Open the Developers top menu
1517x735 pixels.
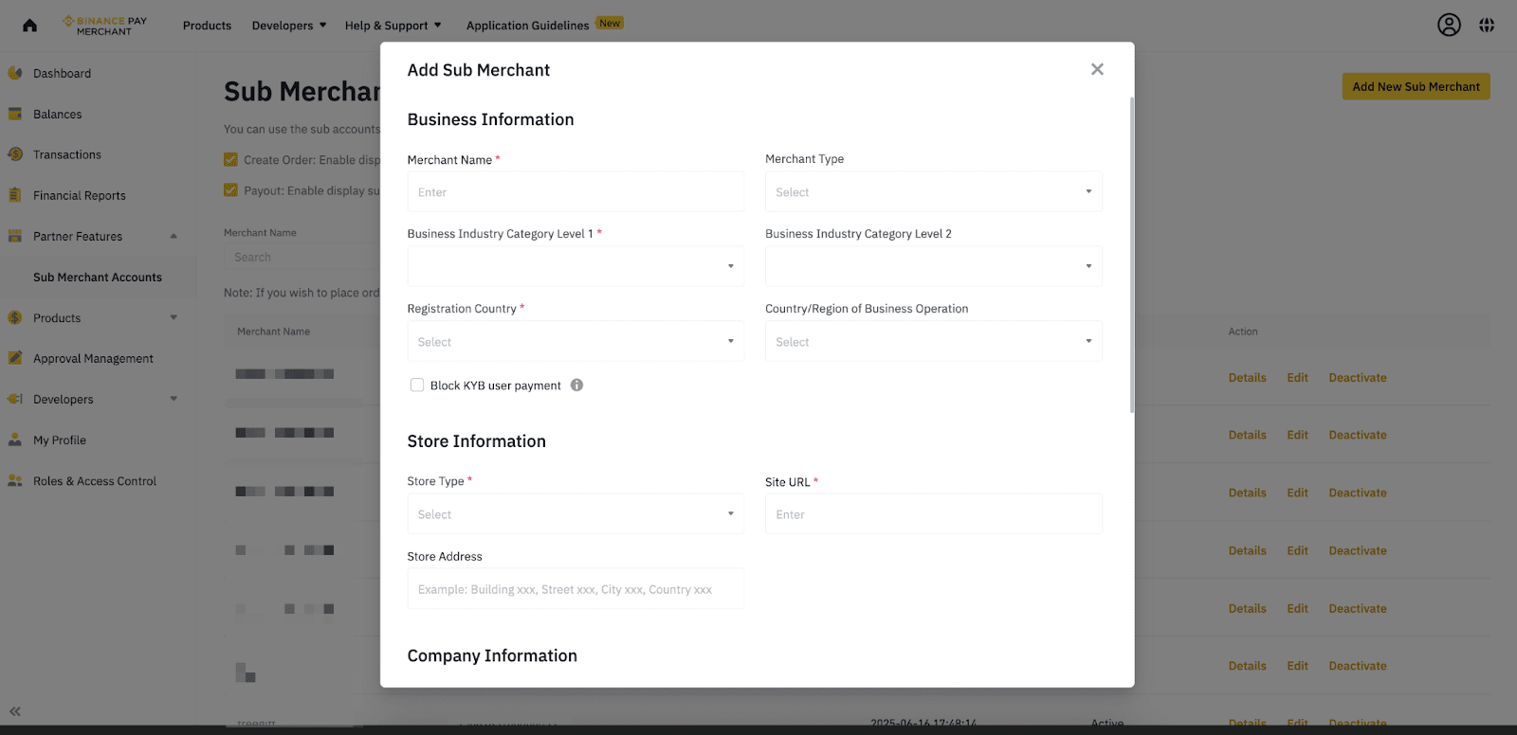(288, 26)
